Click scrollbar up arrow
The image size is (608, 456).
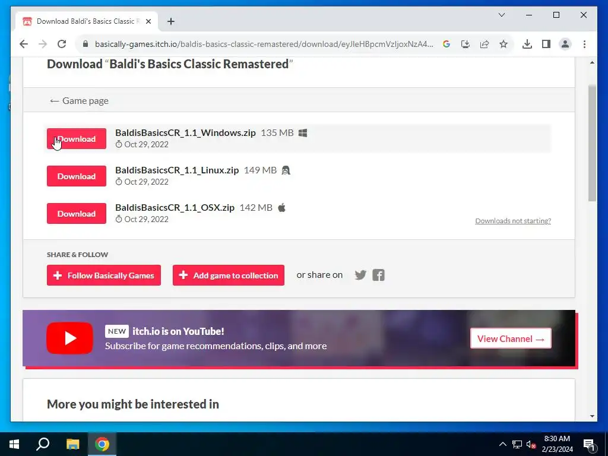pos(592,62)
